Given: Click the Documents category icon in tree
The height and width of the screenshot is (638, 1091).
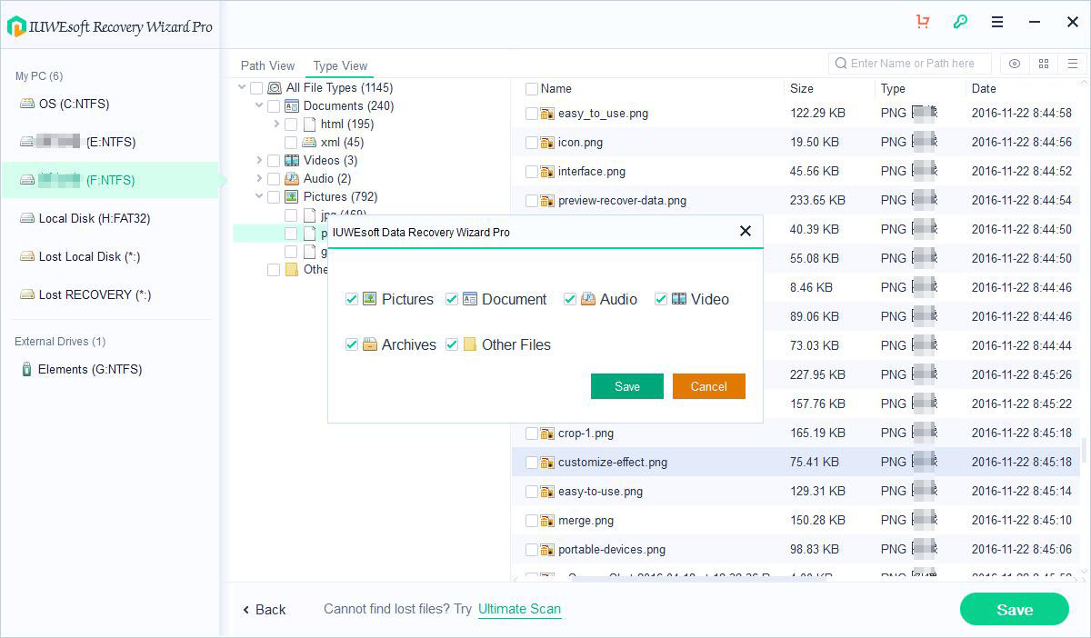Looking at the screenshot, I should coord(292,106).
